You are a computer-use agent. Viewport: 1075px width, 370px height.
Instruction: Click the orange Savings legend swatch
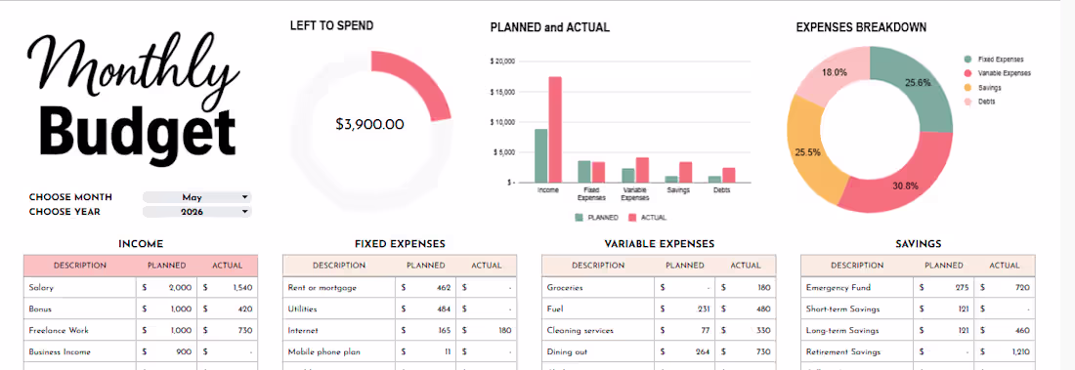pos(967,88)
